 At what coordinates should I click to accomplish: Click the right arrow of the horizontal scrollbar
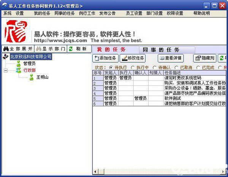pos(223,172)
